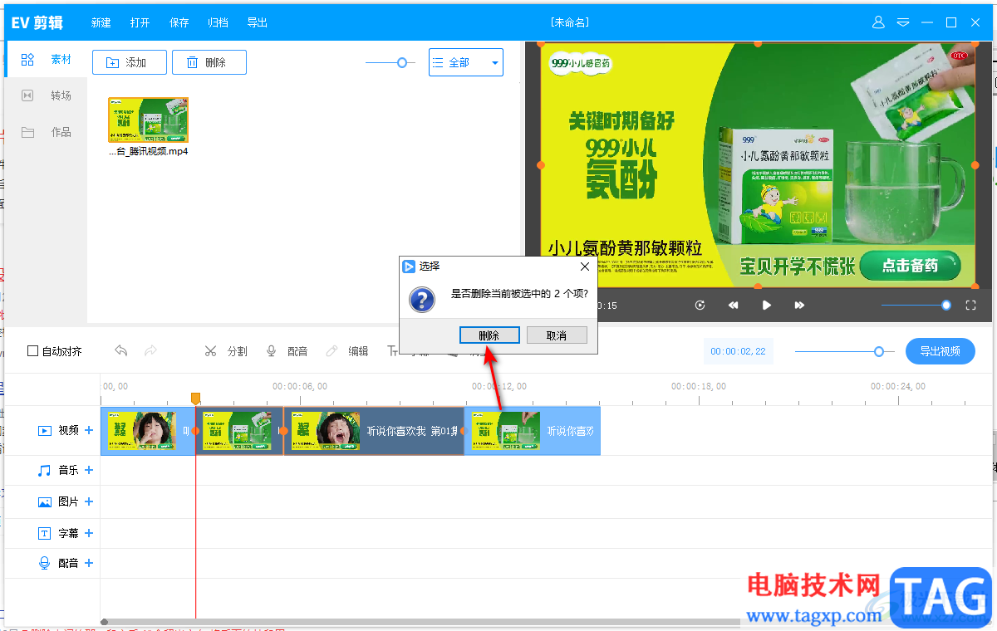Select the 归档 menu item
Screen dimensions: 997x631
click(x=218, y=23)
